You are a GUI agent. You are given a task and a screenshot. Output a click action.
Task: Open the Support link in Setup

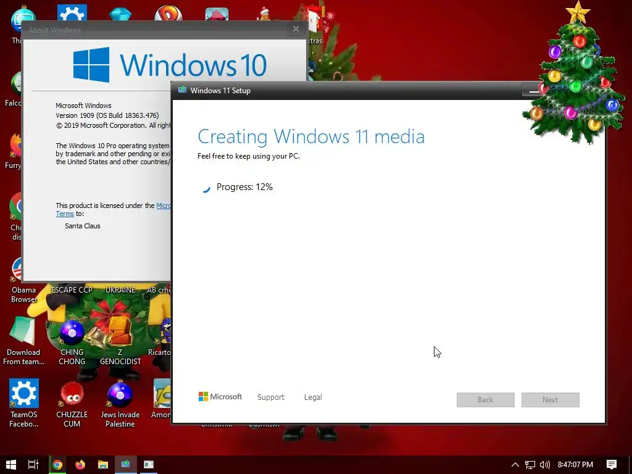pos(271,397)
